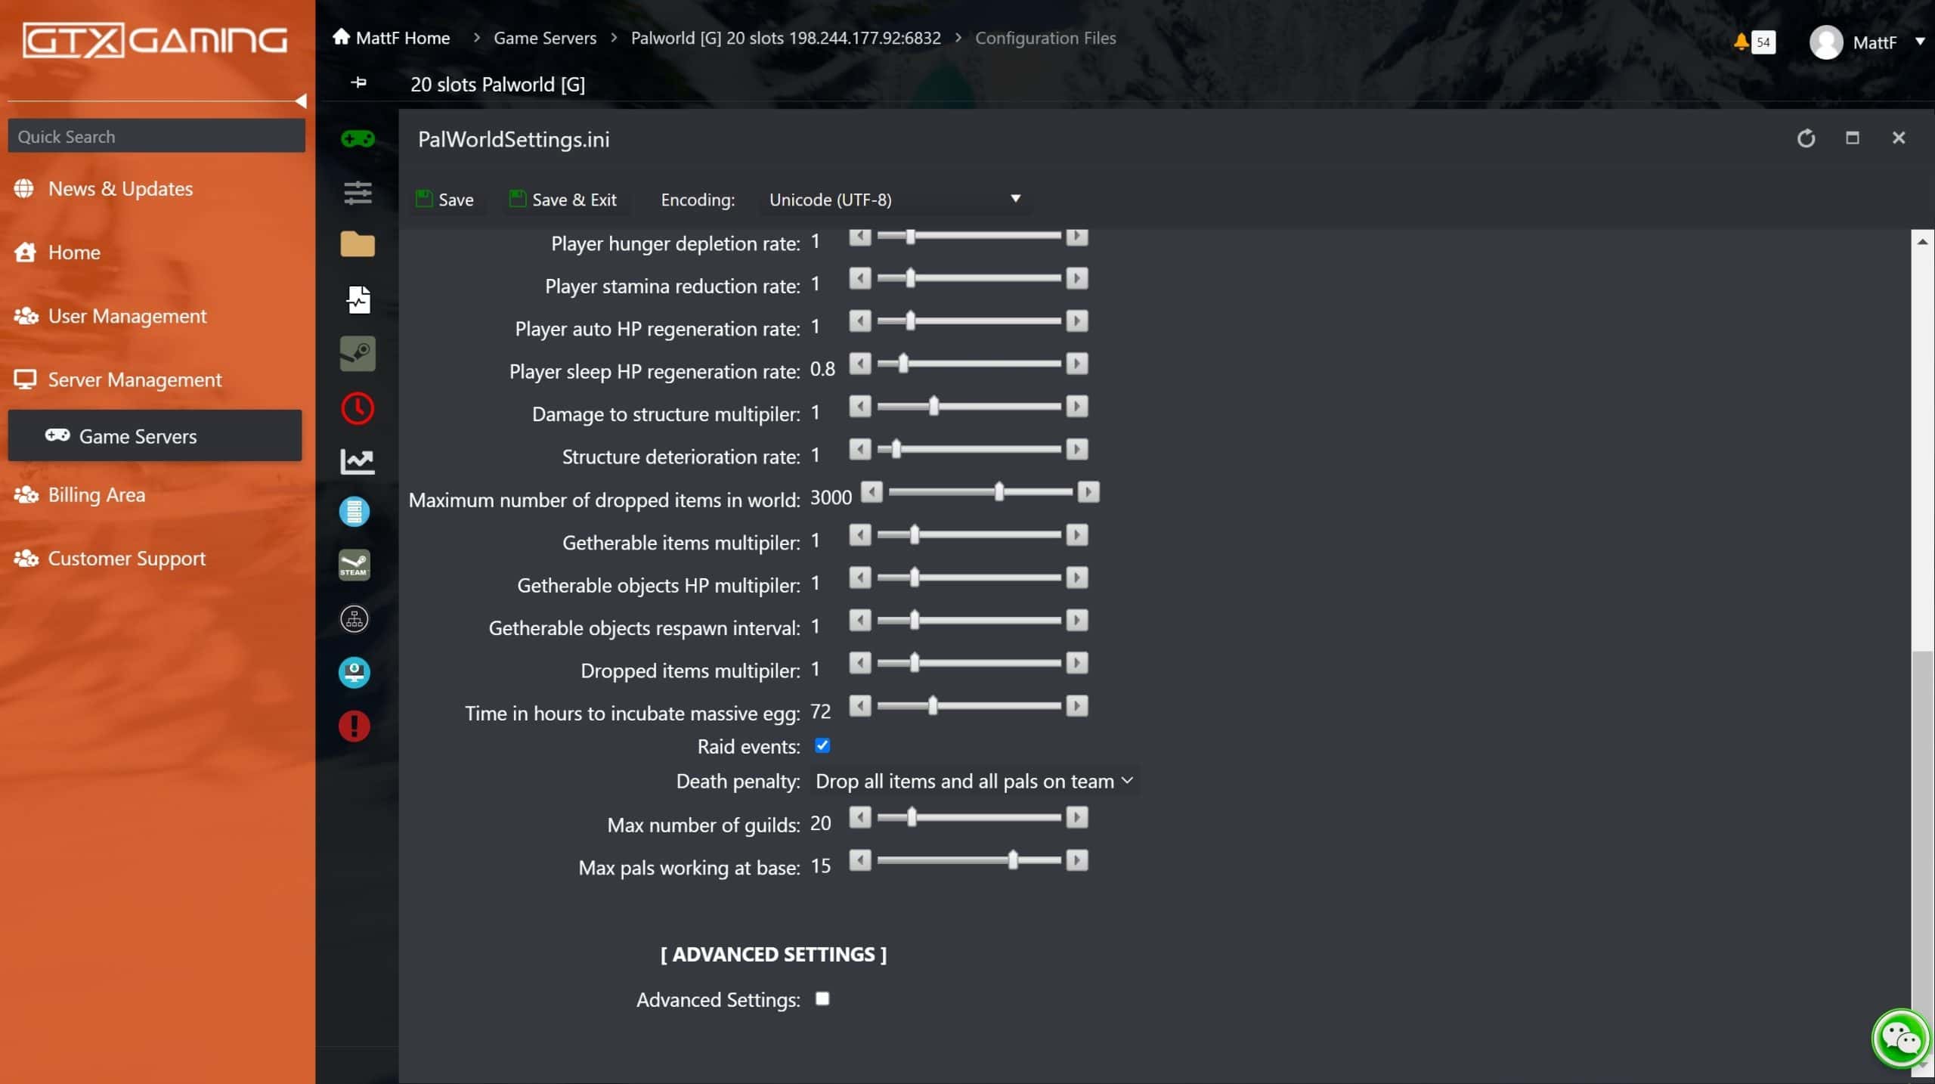The height and width of the screenshot is (1084, 1935).
Task: Expand the Encoding Unicode (UTF-8) dropdown
Action: click(x=895, y=200)
